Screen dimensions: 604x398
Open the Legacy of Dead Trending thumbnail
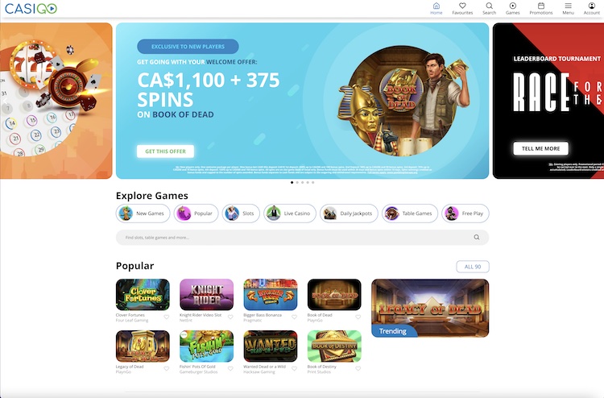coord(430,309)
